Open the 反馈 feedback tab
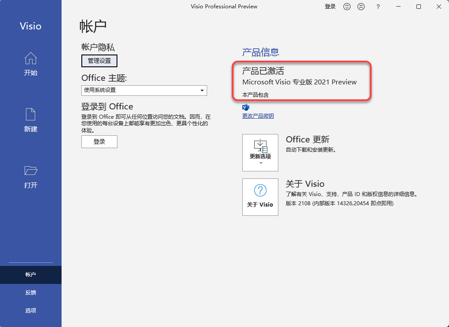 (x=31, y=293)
